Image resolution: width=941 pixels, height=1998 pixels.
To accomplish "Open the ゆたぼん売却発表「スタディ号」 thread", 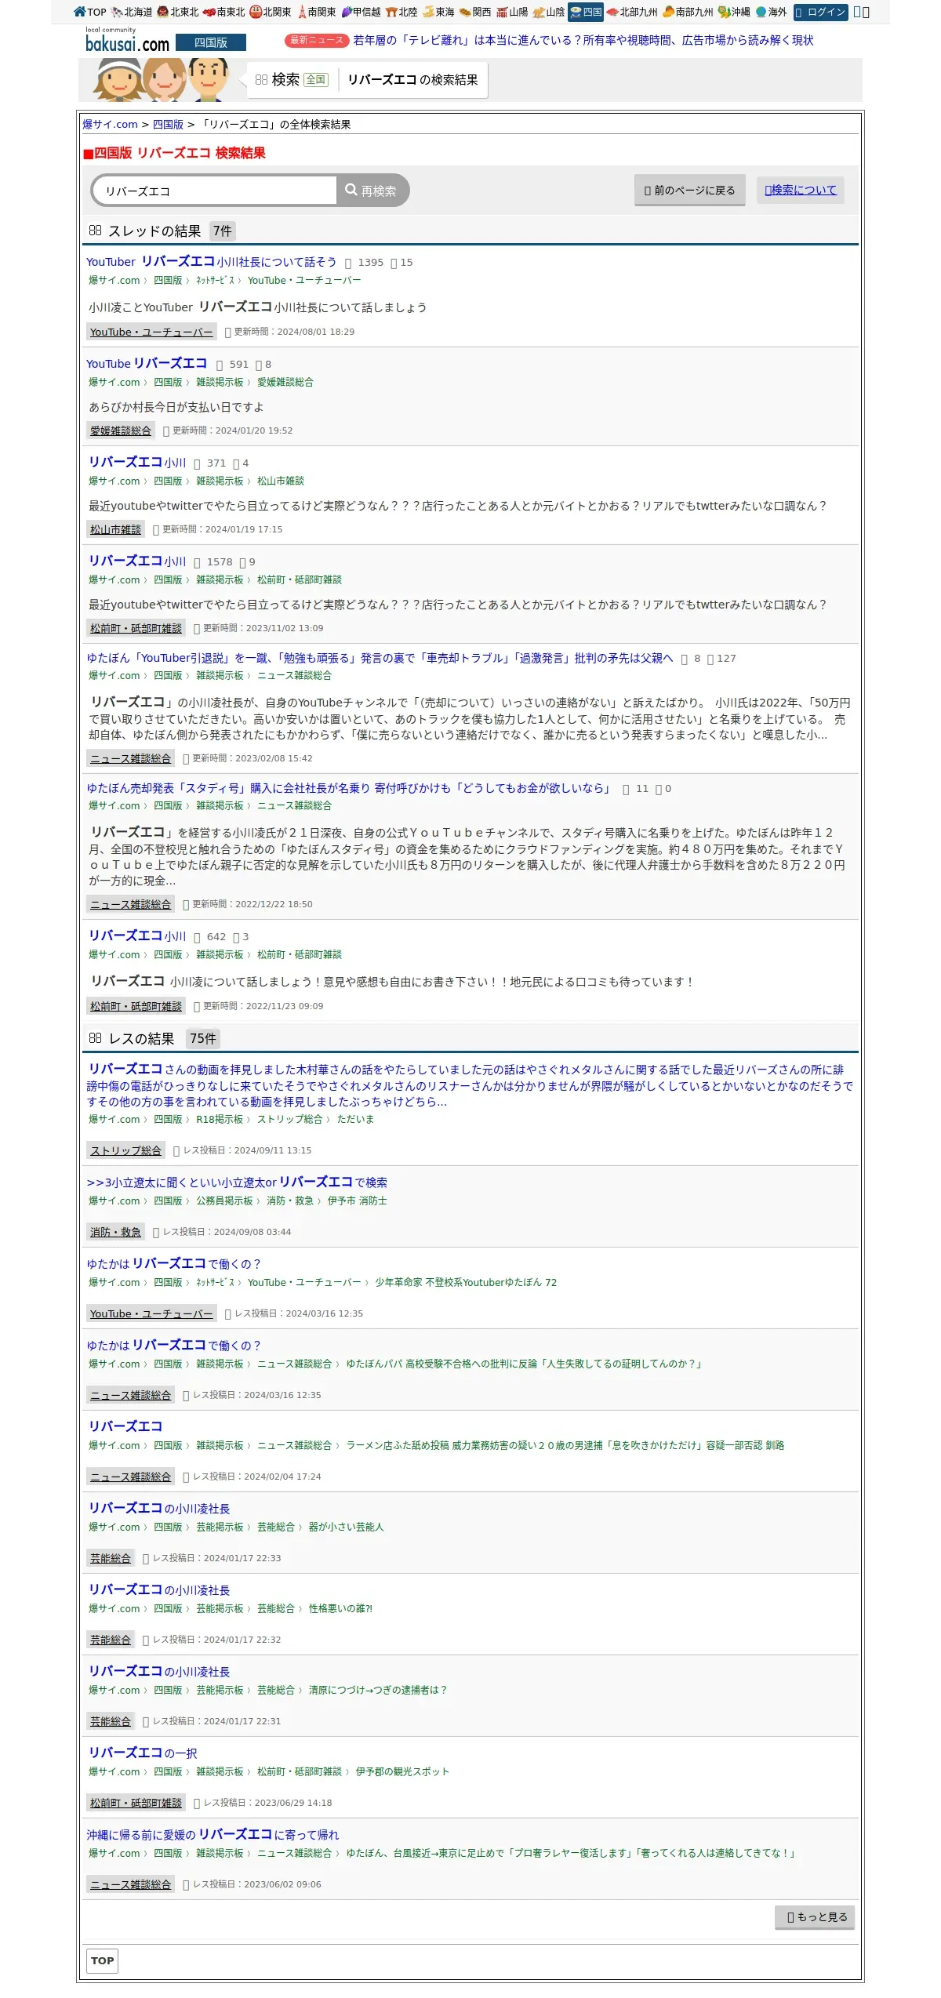I will tap(348, 788).
